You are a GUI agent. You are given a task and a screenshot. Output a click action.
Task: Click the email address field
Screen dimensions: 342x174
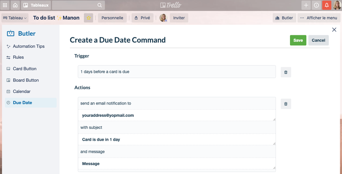tap(177, 115)
